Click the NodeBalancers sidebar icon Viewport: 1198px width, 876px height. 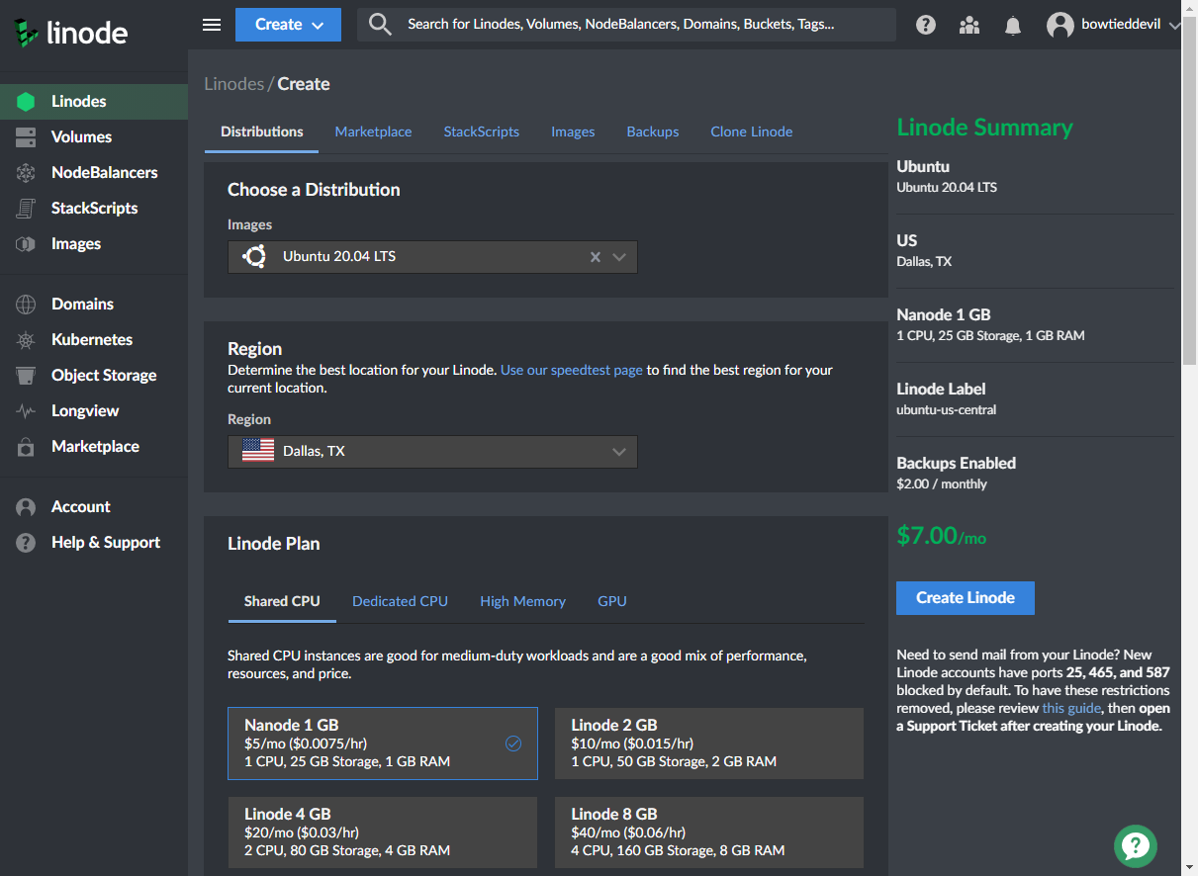[x=26, y=173]
